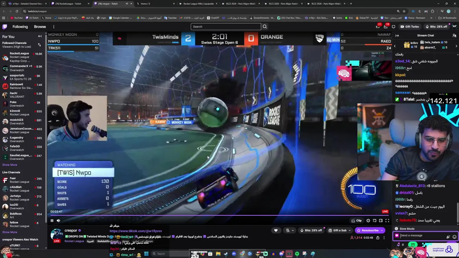
Task: Enter fullscreen video mode
Action: click(x=387, y=221)
